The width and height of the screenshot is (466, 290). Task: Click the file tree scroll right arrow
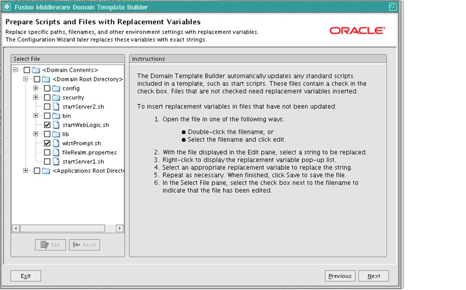tap(119, 228)
